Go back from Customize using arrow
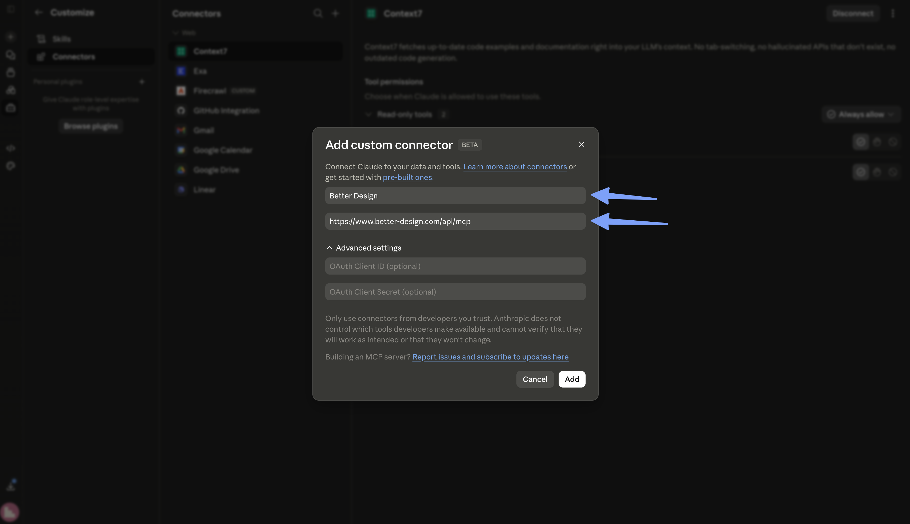This screenshot has width=910, height=524. (38, 13)
